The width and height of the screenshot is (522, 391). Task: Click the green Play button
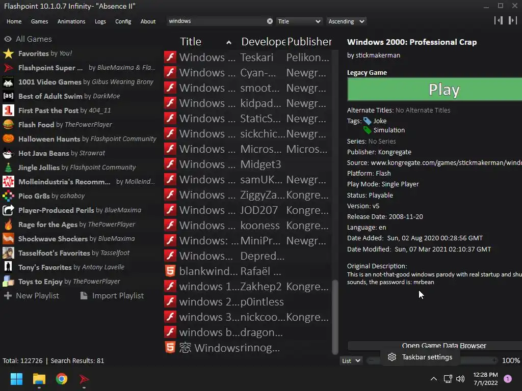pyautogui.click(x=434, y=89)
